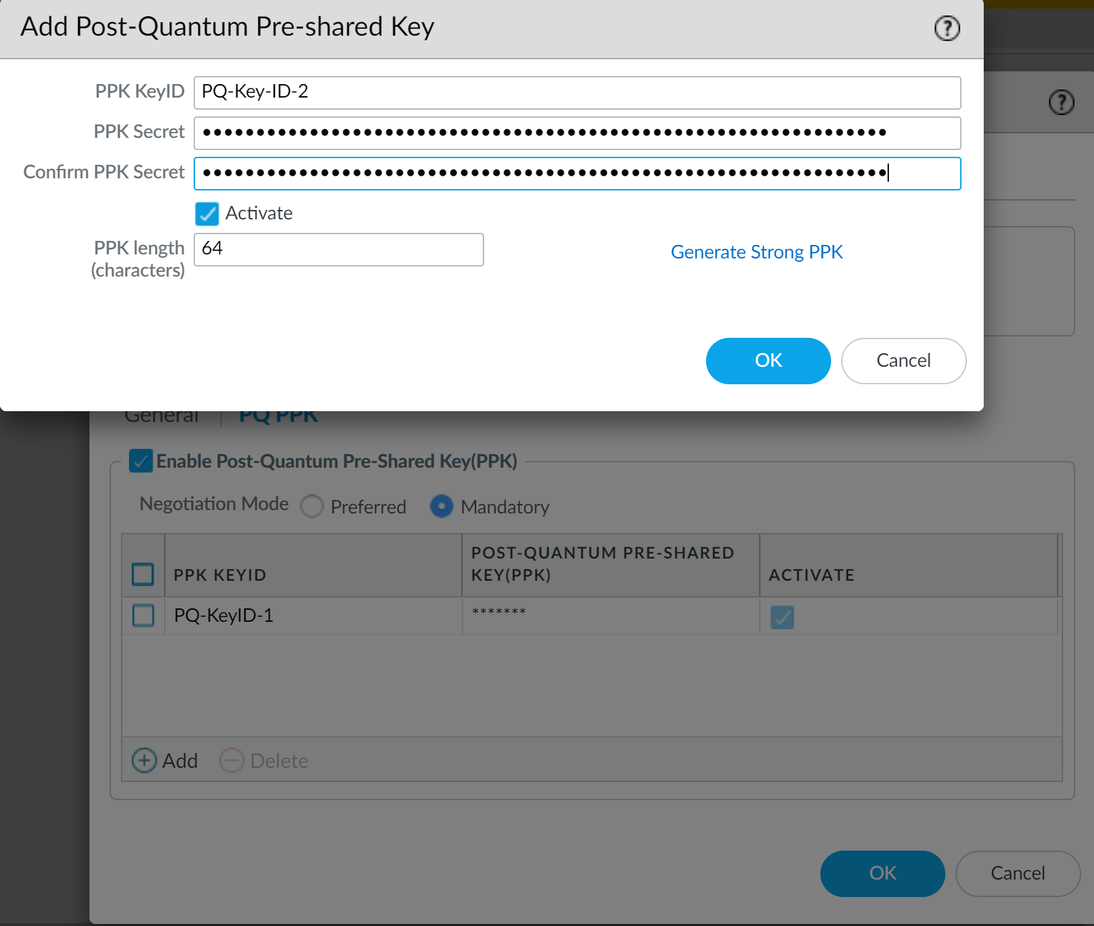1094x926 pixels.
Task: Check the select-all PPK KeyID header checkbox
Action: coord(143,574)
